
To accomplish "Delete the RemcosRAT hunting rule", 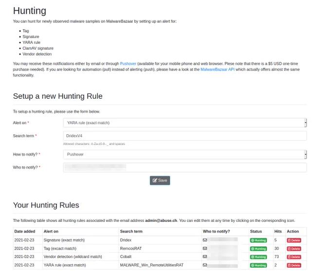I will pyautogui.click(x=294, y=249).
